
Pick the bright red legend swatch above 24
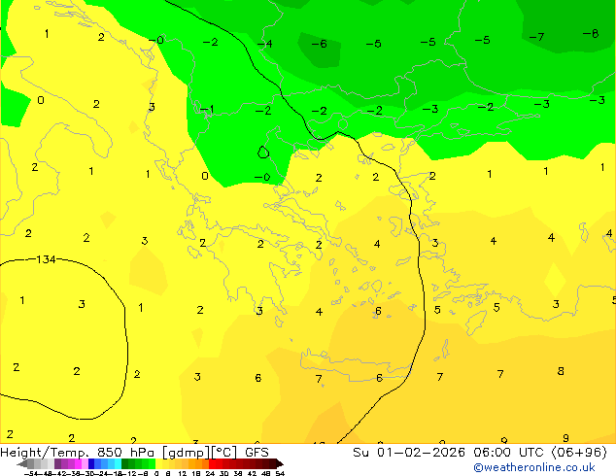coord(212,463)
